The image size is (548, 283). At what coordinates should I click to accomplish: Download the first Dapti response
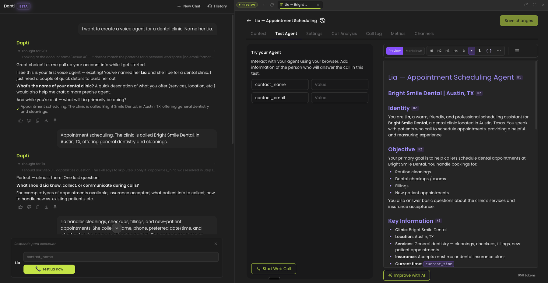click(46, 121)
